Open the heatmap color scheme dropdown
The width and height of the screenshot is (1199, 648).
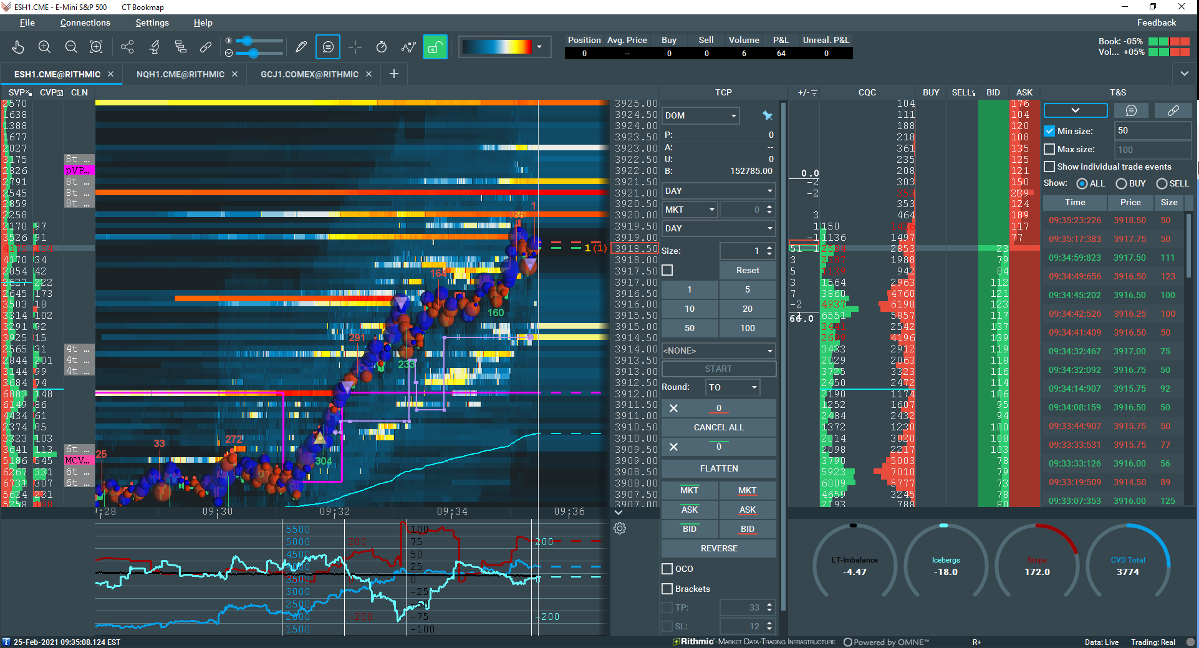[x=539, y=47]
